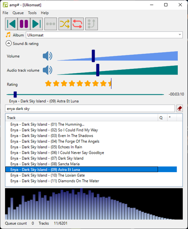Open the Queue menu

(x=18, y=13)
